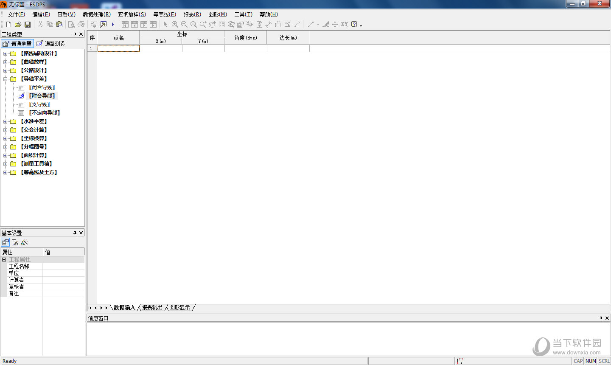
Task: Click the New file toolbar icon
Action: [8, 25]
